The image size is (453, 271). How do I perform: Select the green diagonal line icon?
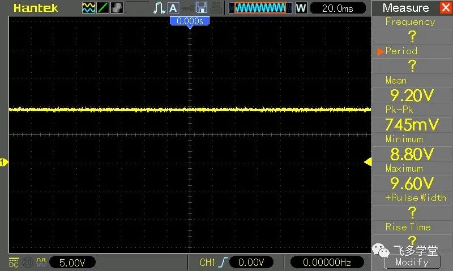tap(102, 8)
